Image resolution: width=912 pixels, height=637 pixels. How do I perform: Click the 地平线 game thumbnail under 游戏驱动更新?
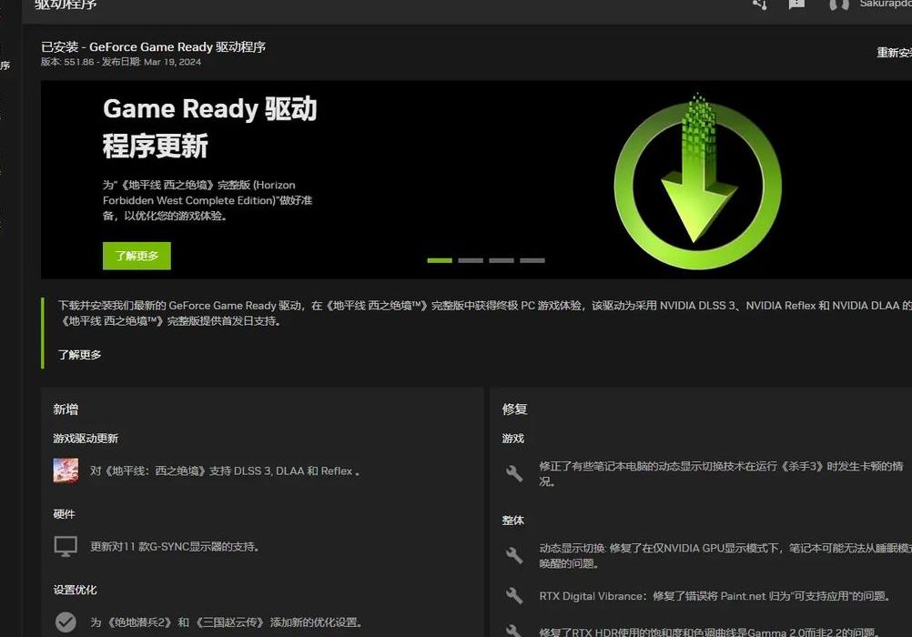(66, 470)
